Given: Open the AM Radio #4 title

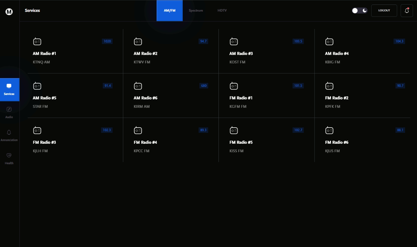Looking at the screenshot, I should (x=337, y=53).
